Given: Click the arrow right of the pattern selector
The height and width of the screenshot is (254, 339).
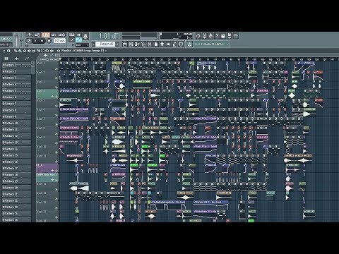Looking at the screenshot, I should pyautogui.click(x=117, y=44).
